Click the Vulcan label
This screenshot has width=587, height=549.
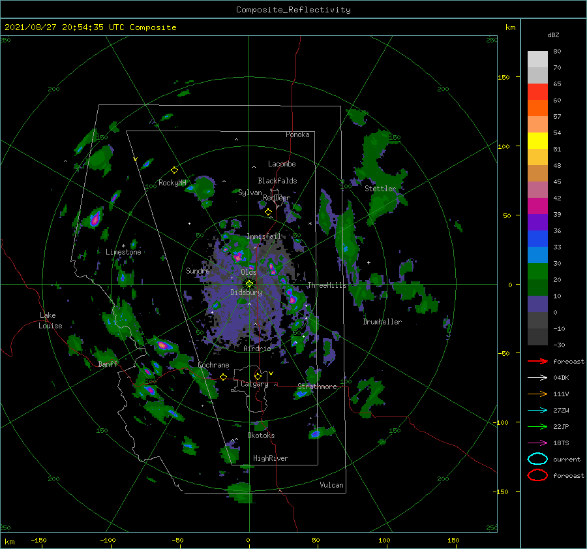click(x=331, y=485)
